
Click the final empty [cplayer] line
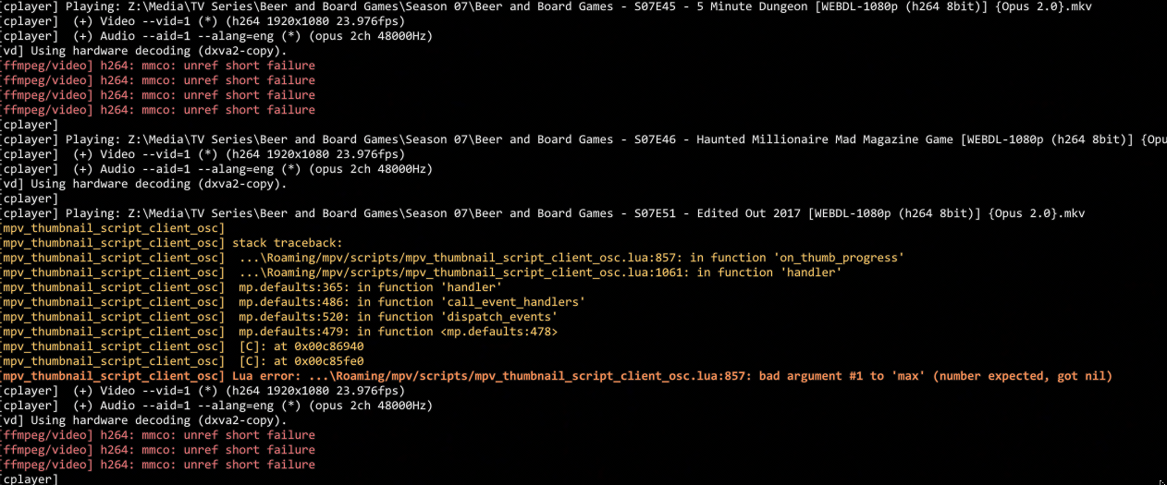(x=30, y=479)
